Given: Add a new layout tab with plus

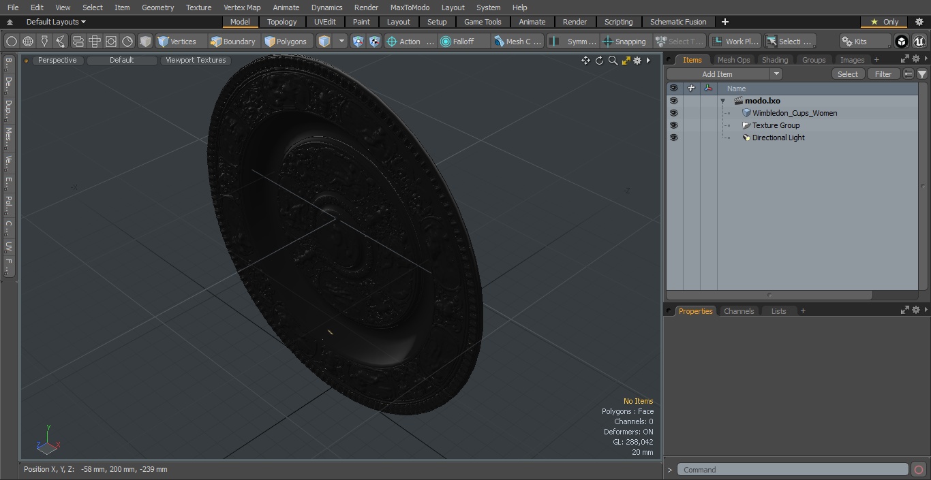Looking at the screenshot, I should (724, 22).
